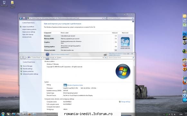Open the folder icon on the taskbar
The height and width of the screenshot is (116, 187).
(x=8, y=114)
